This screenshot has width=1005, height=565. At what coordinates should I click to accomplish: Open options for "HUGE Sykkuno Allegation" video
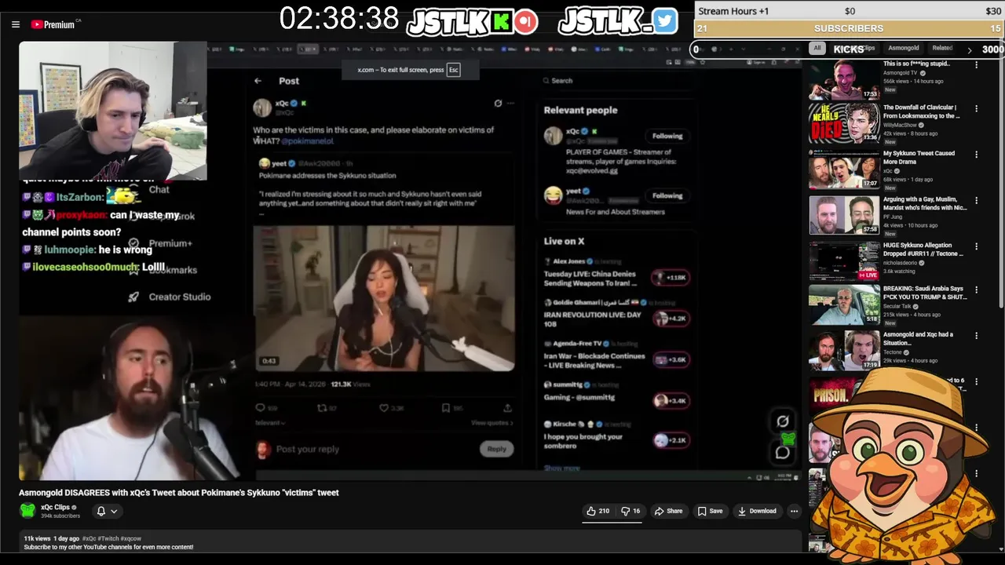tap(977, 246)
